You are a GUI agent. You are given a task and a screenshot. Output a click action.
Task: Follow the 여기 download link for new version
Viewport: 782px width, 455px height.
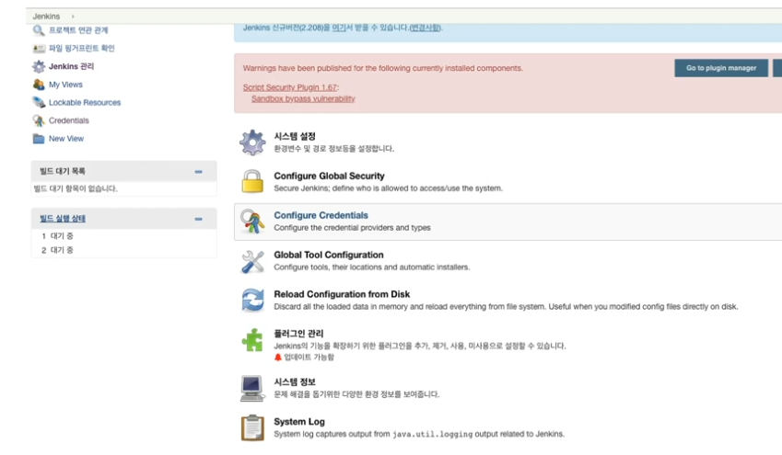(339, 28)
